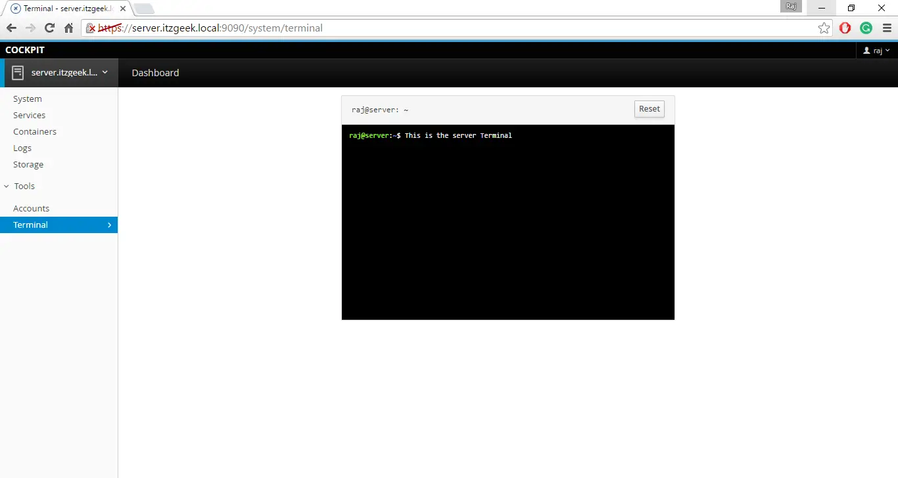
Task: Minimize the Chrome window
Action: coord(822,8)
